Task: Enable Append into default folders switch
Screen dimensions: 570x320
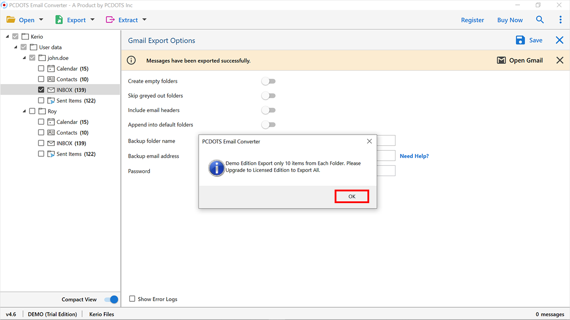Action: (x=269, y=125)
